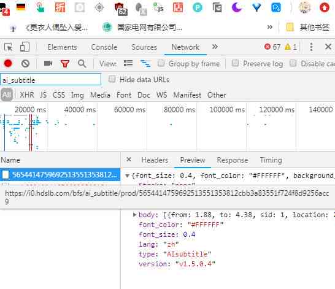Enable the Group by frame checkbox
Image resolution: width=335 pixels, height=289 pixels.
point(161,63)
